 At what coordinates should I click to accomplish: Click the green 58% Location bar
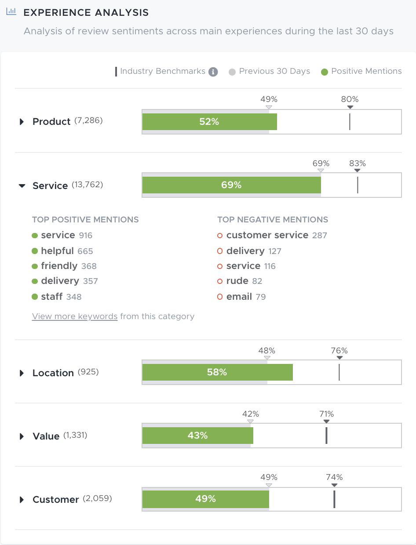(x=217, y=372)
